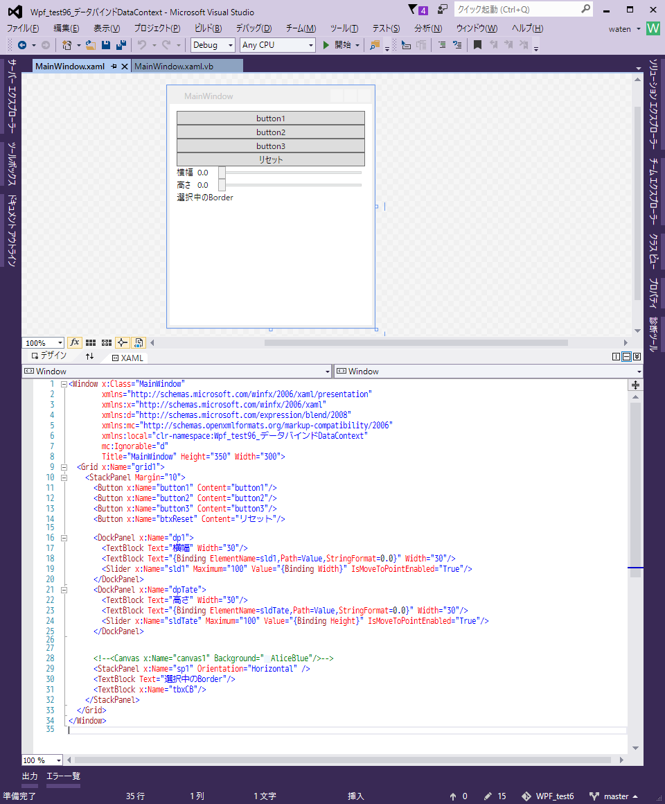
Task: Click the master branch in status bar
Action: [614, 796]
